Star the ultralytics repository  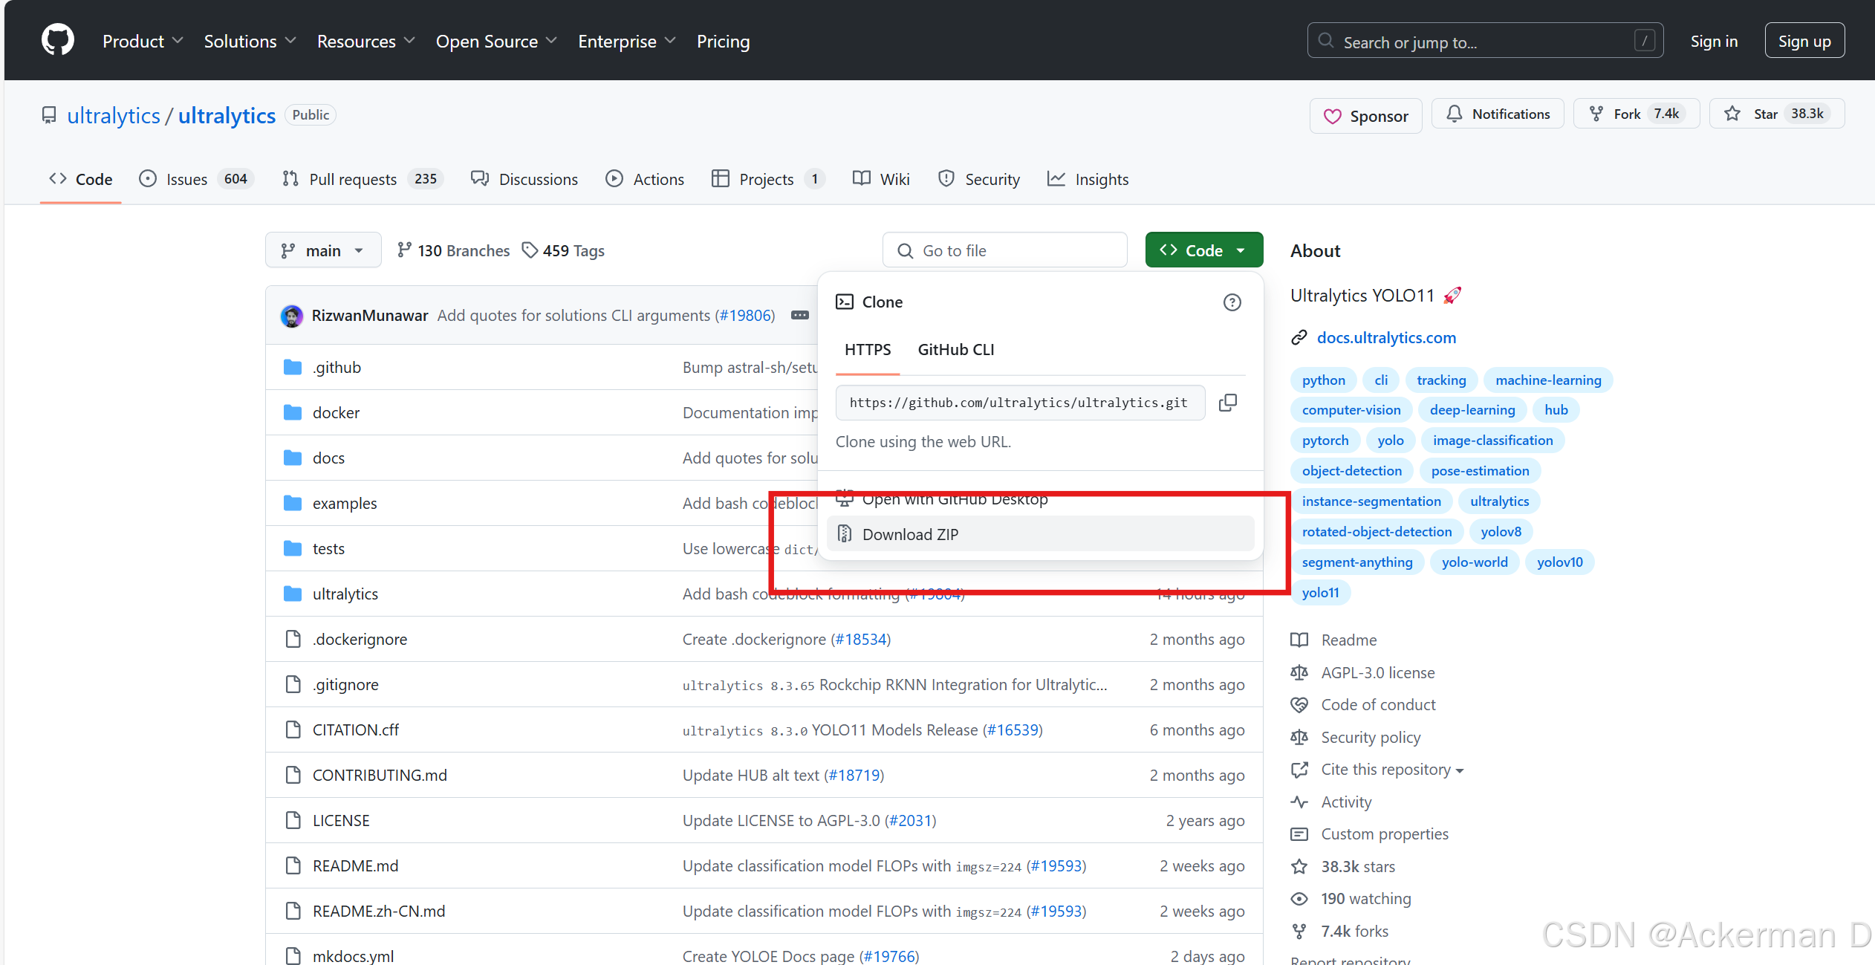point(1776,114)
